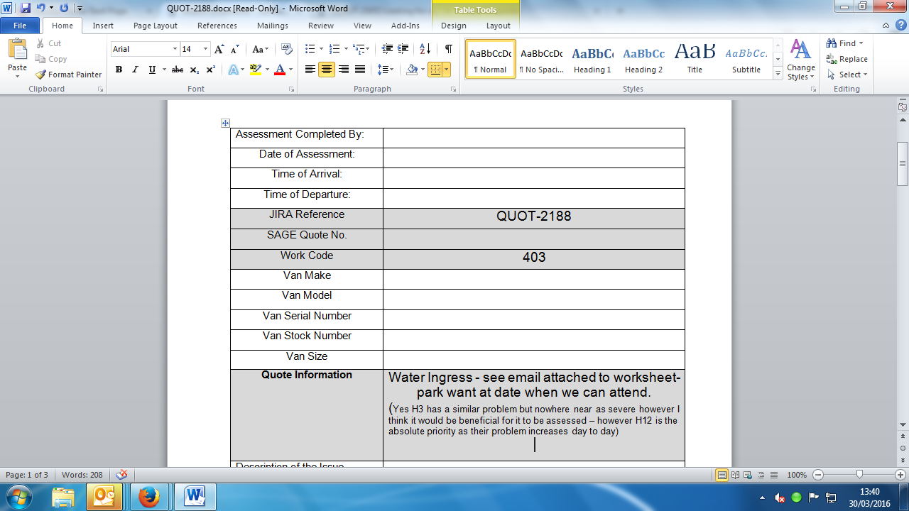Apply the red font color
909x511 pixels.
(x=280, y=70)
